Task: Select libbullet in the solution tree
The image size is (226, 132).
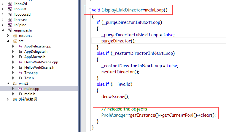Action: (x=20, y=9)
